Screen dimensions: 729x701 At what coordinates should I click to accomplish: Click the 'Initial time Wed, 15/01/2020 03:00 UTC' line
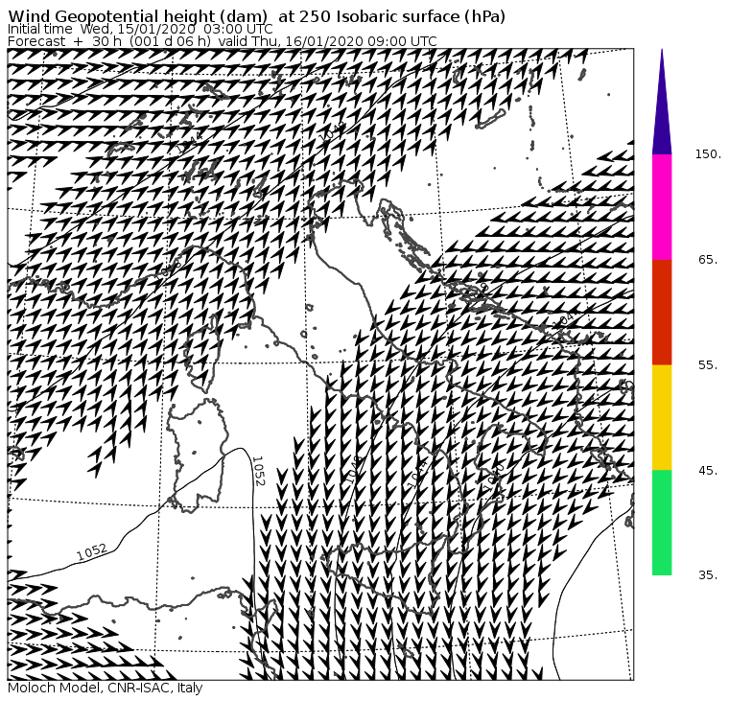pyautogui.click(x=140, y=29)
